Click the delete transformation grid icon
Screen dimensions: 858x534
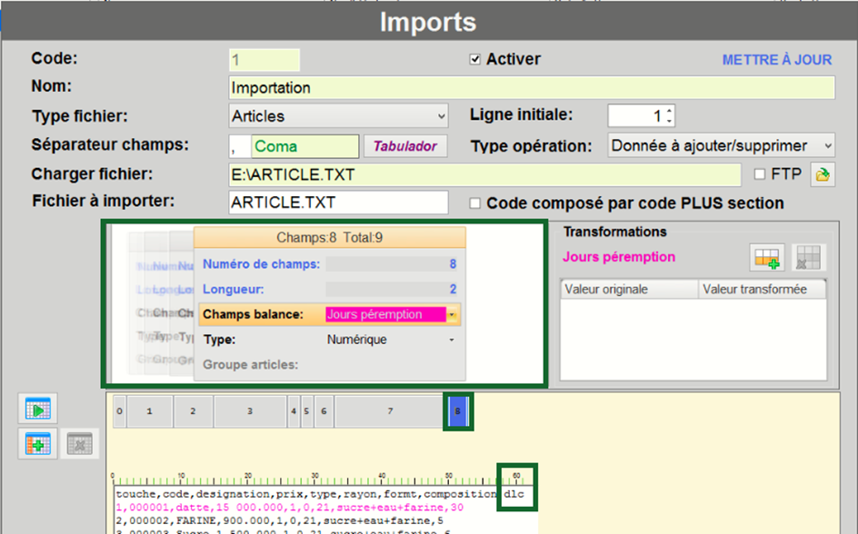point(807,258)
